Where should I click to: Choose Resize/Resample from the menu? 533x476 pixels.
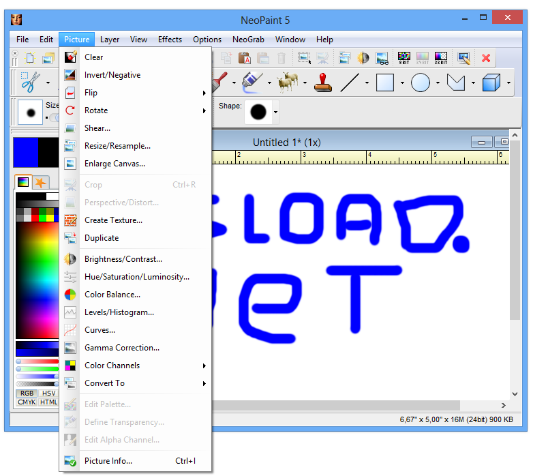click(135, 146)
